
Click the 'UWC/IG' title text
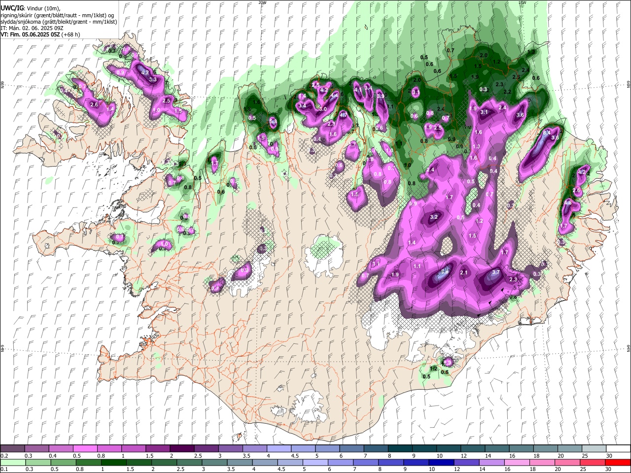[x=12, y=8]
